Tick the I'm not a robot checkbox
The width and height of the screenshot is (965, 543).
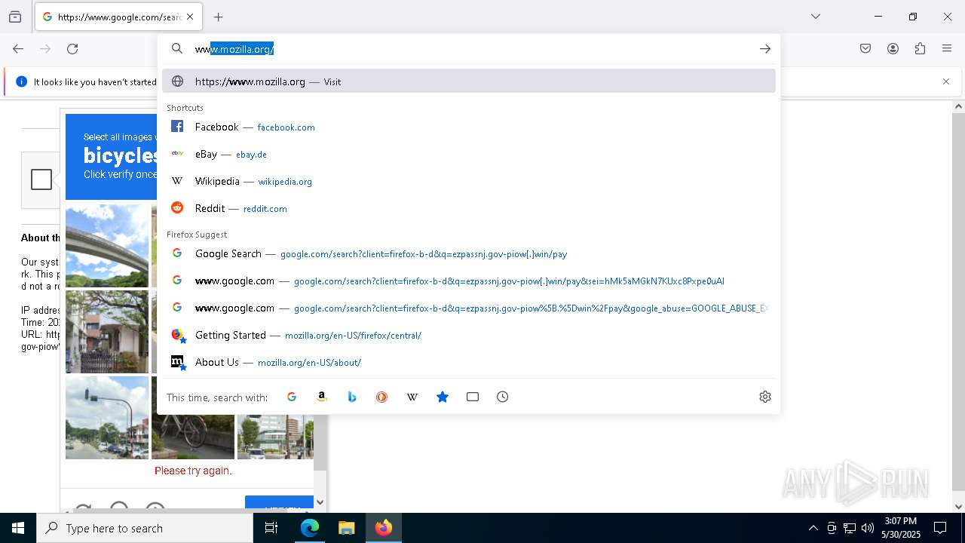pos(41,179)
